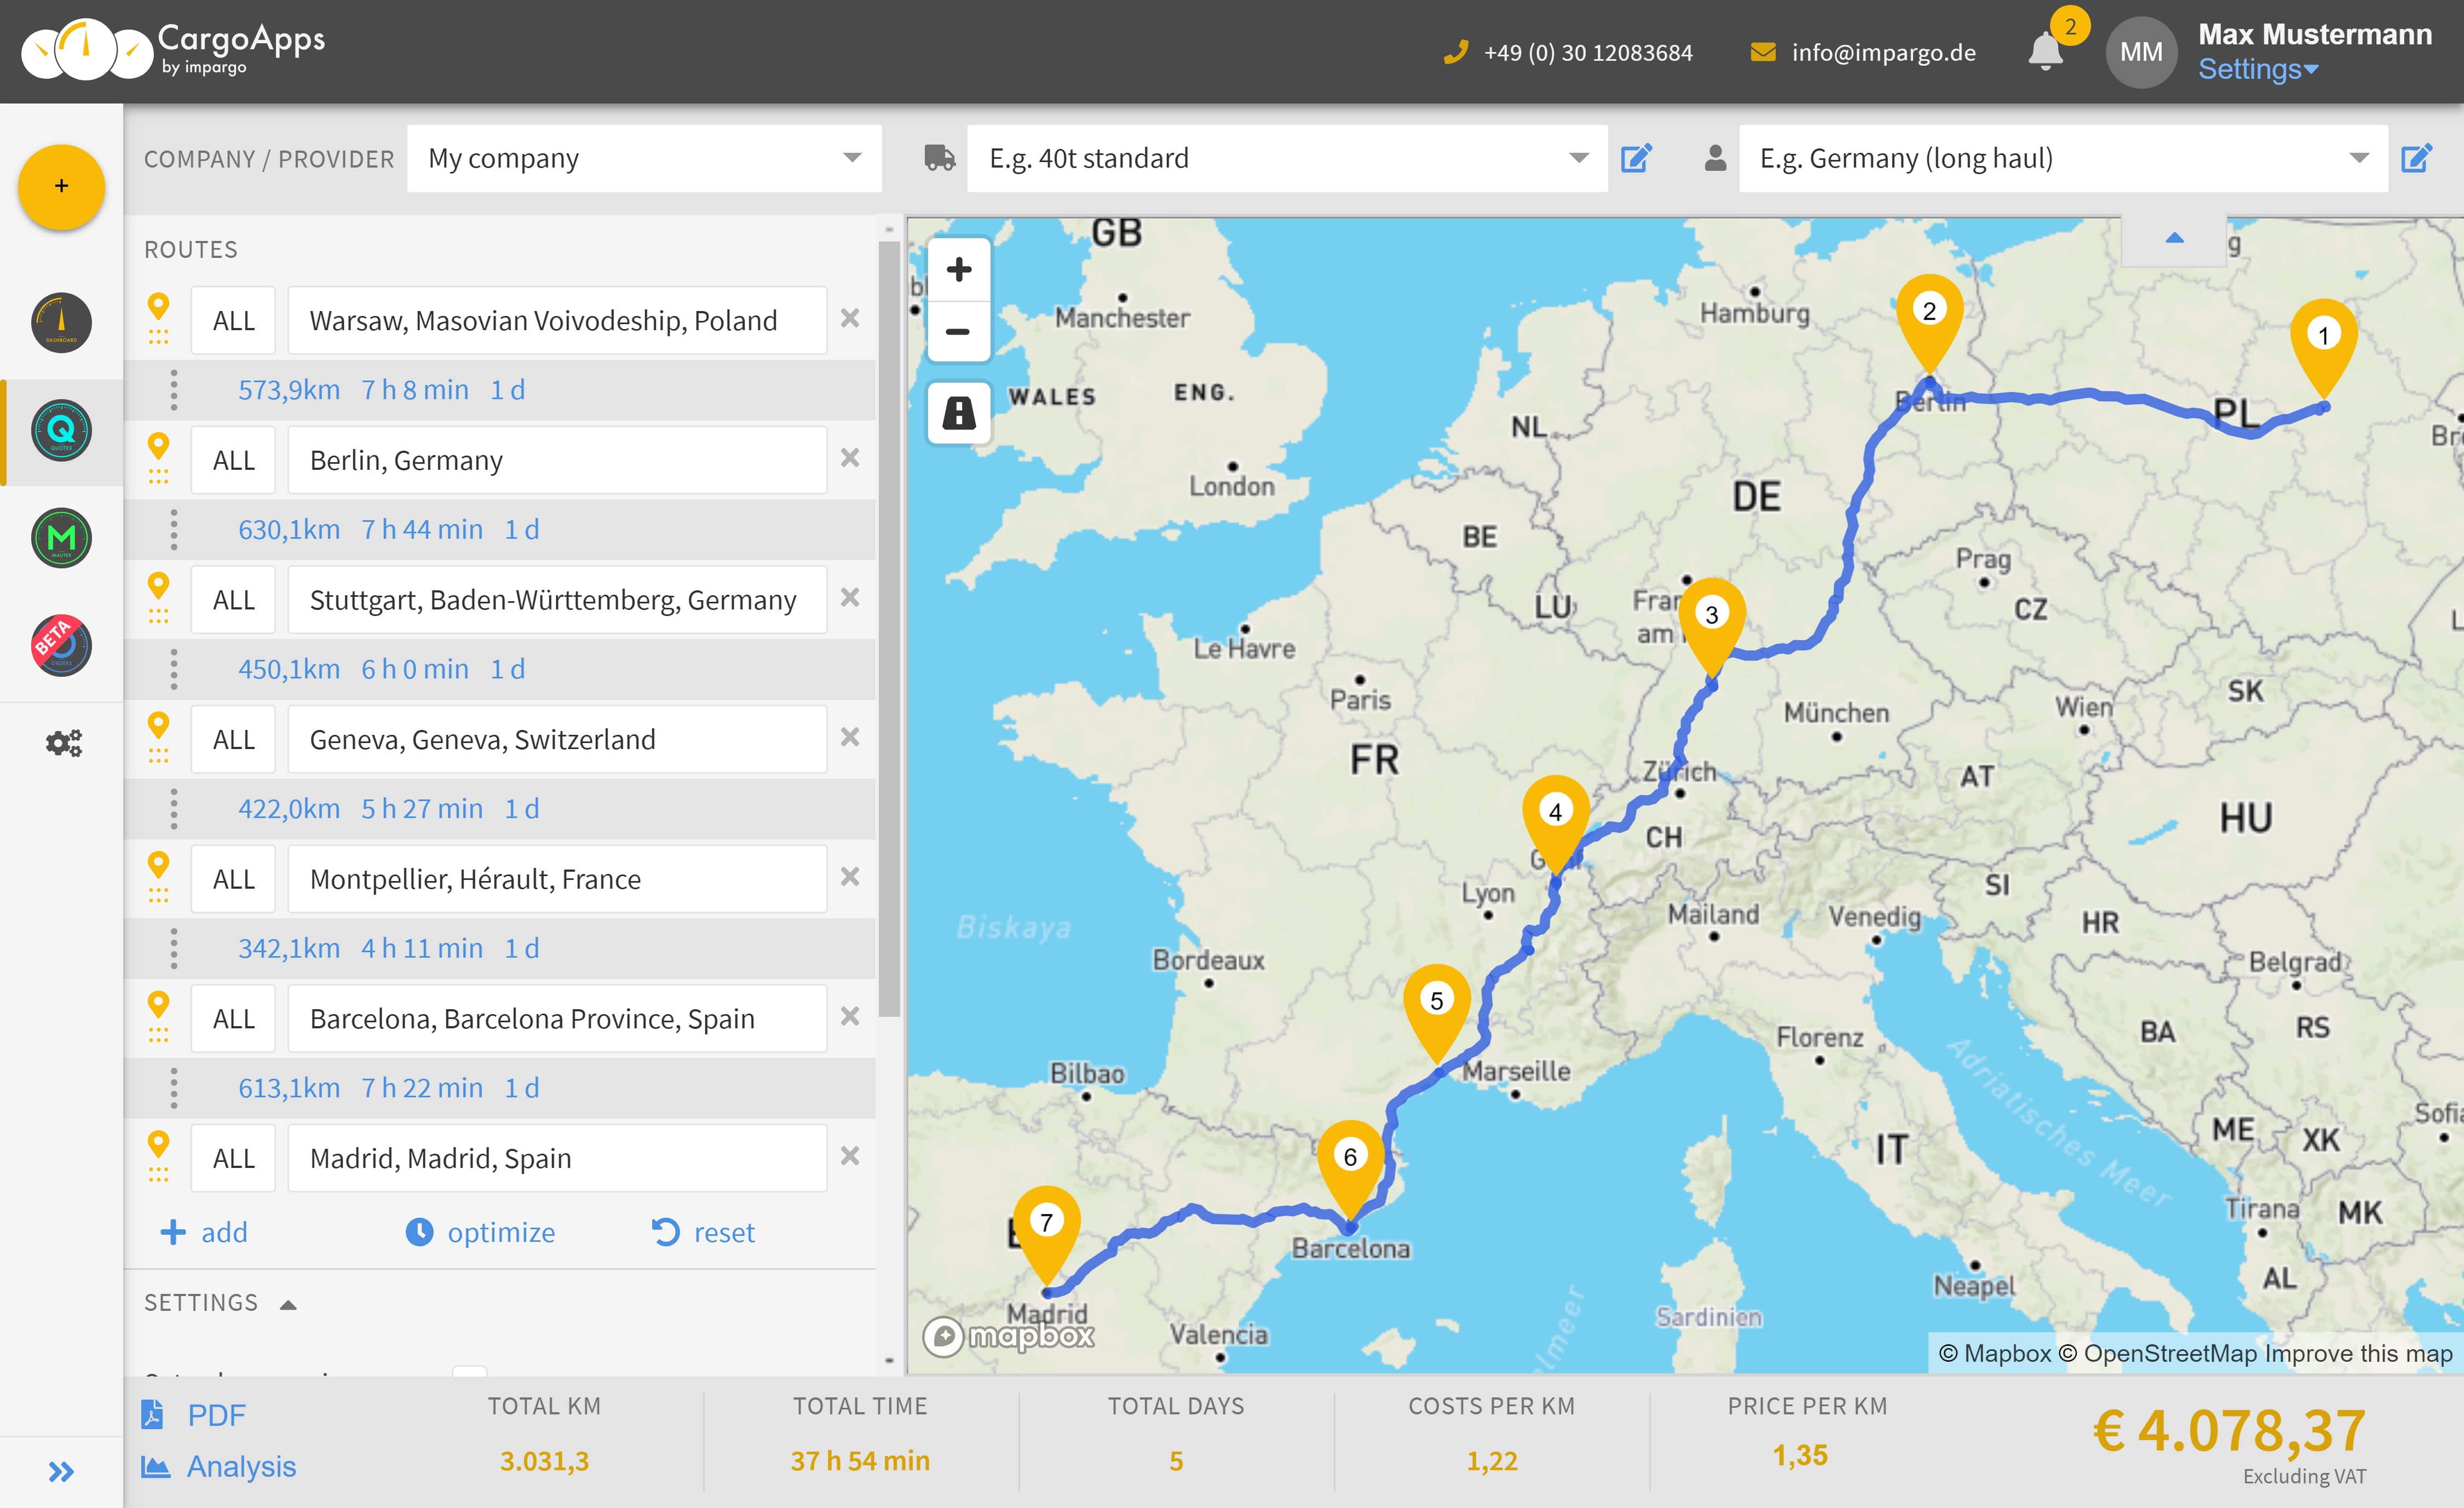Viewport: 2464px width, 1508px height.
Task: Edit the vehicle profile with pencil icon
Action: tap(1636, 158)
